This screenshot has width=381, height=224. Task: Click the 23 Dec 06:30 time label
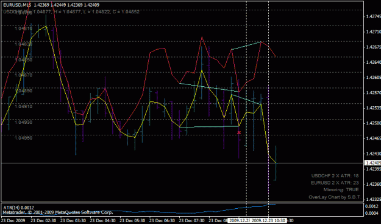click(162, 220)
